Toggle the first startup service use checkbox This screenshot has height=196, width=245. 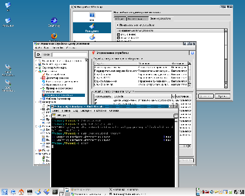[96, 100]
